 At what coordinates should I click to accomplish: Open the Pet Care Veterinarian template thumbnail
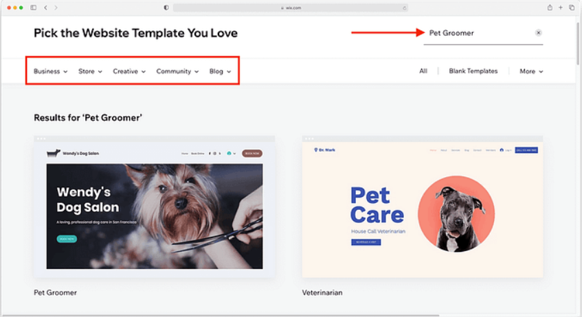[x=423, y=207]
